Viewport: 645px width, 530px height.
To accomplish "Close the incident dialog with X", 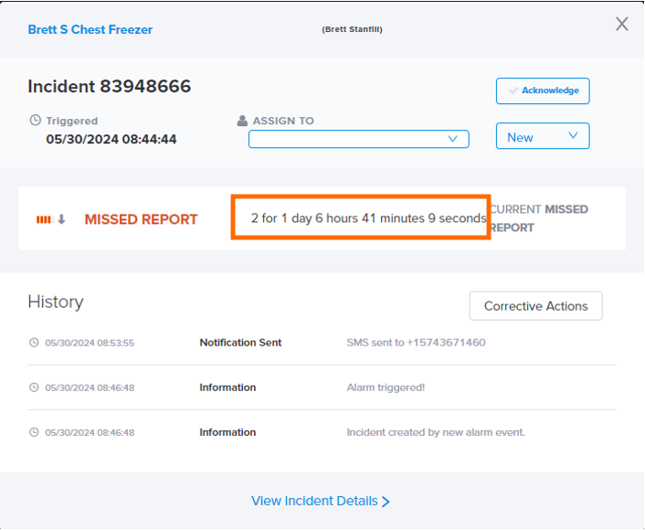I will click(x=621, y=24).
